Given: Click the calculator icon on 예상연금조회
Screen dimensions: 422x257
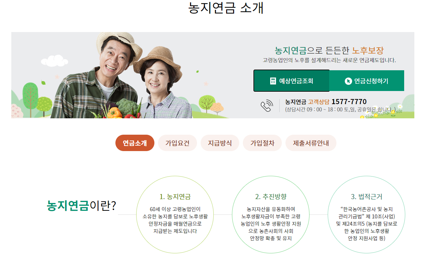Looking at the screenshot, I should click(273, 81).
